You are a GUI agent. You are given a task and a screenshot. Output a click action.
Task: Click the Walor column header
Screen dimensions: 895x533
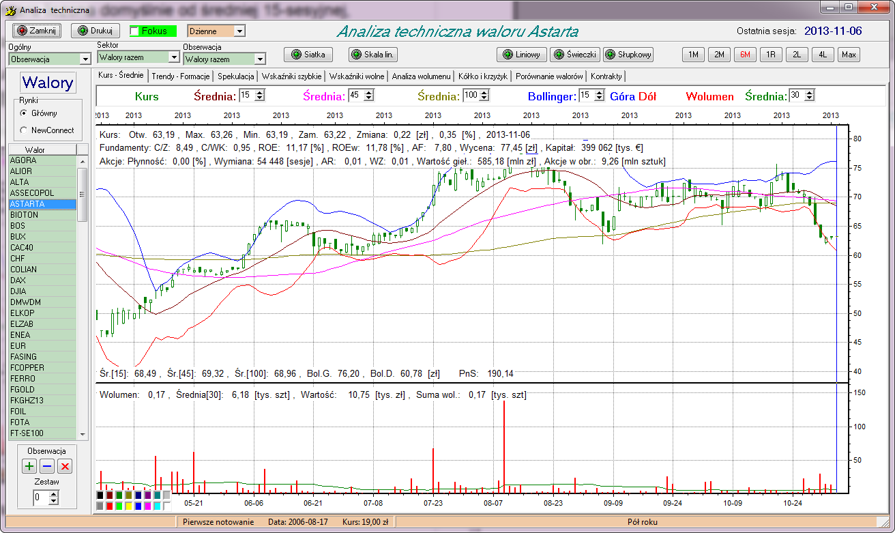pyautogui.click(x=42, y=149)
